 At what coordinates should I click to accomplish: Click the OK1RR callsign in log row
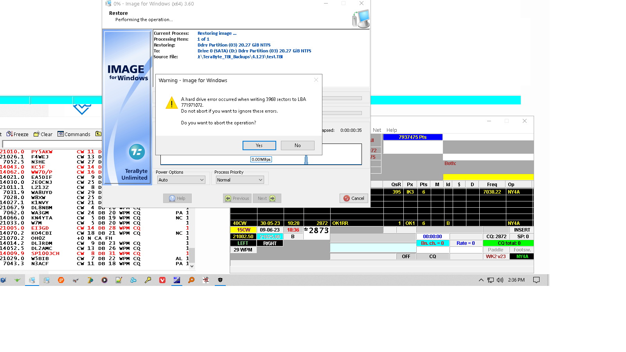pos(340,223)
